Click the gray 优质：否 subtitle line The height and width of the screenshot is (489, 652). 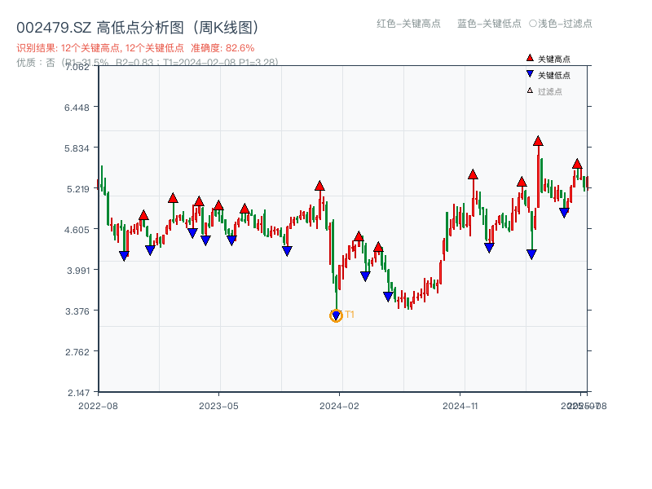pyautogui.click(x=148, y=63)
